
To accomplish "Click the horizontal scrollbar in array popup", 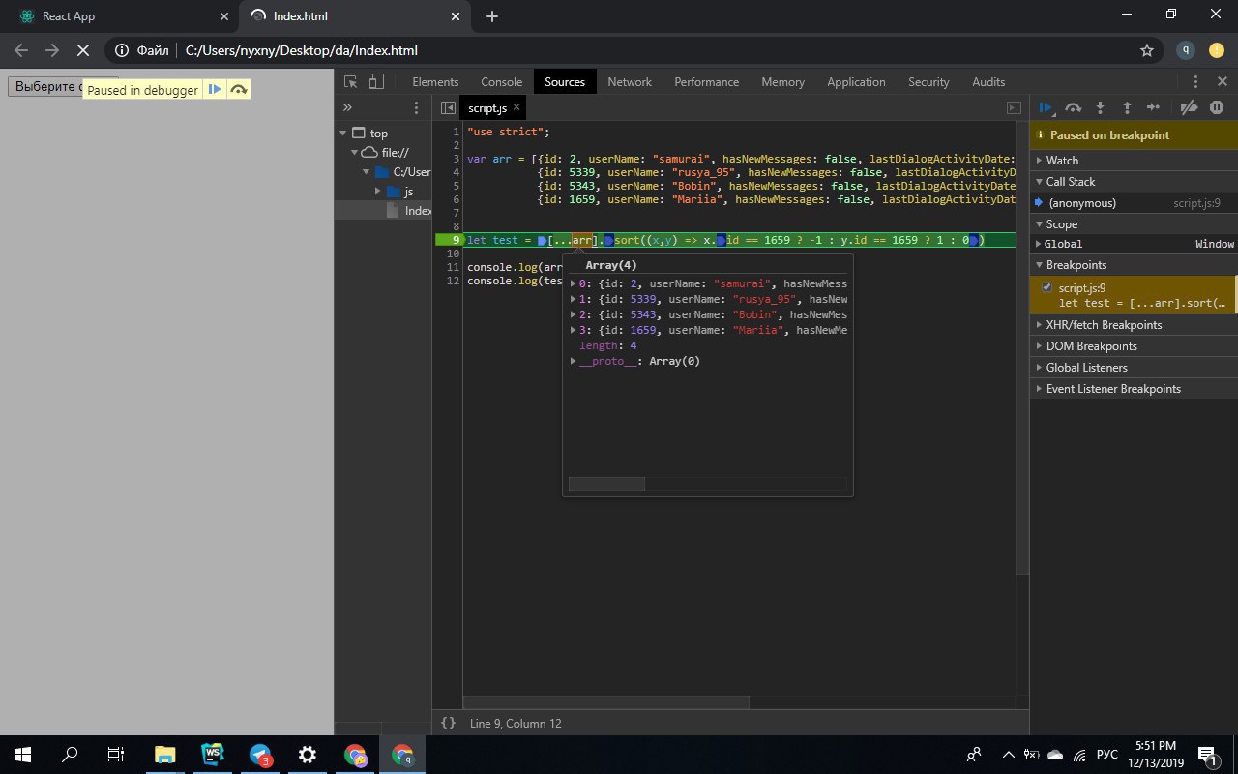I will pyautogui.click(x=606, y=484).
